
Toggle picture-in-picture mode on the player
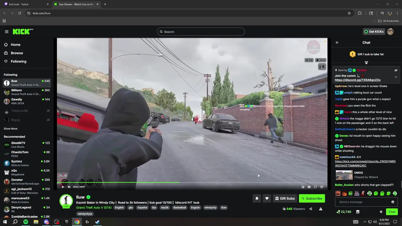303,187
